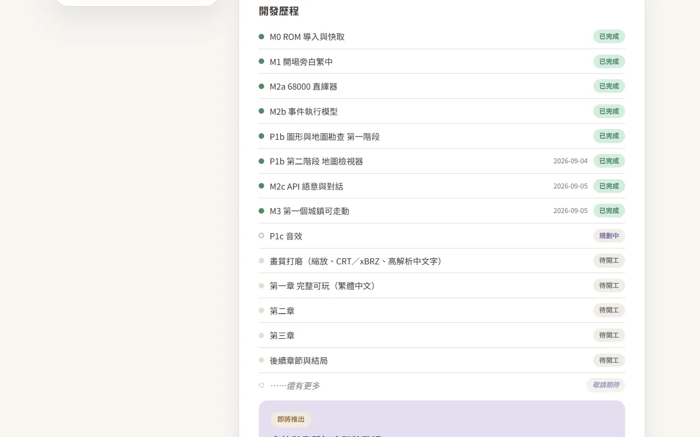
Task: Click the 待開工 badge on 第二章 row
Action: pyautogui.click(x=609, y=310)
